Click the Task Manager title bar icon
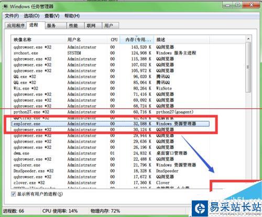This screenshot has width=262, height=217. (x=6, y=7)
